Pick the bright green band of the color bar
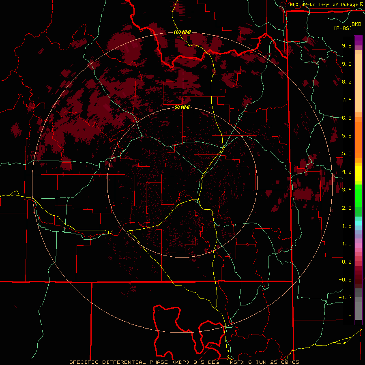Screen dimensions: 365x365 point(358,196)
